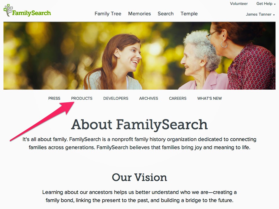Click the FamilySearch wordmark text
Viewport: 279px width, 209px height.
pos(32,13)
